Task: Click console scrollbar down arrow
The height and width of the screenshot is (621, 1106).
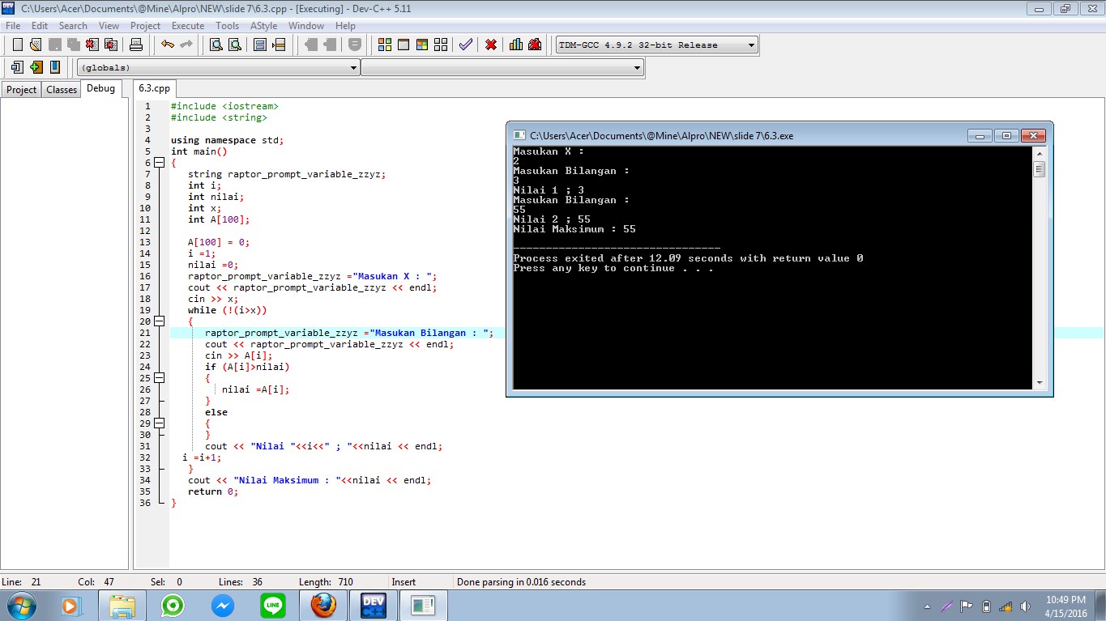Action: point(1039,382)
